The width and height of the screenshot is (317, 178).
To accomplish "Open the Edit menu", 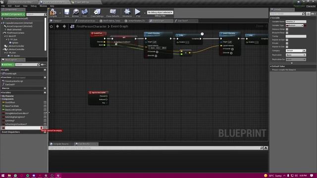I will 9,6.
